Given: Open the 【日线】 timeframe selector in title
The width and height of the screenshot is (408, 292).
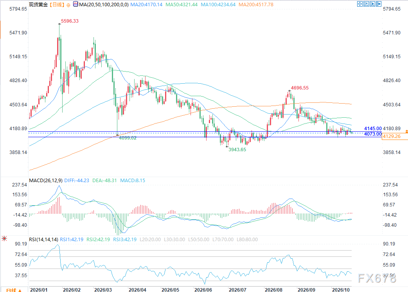Looking at the screenshot, I should point(57,4).
